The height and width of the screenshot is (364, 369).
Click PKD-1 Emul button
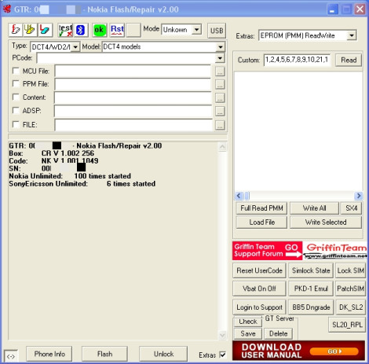coord(311,289)
